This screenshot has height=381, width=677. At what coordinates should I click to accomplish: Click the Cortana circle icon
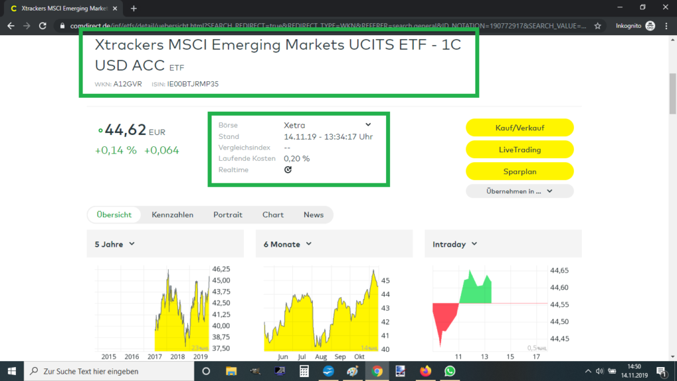(x=206, y=371)
